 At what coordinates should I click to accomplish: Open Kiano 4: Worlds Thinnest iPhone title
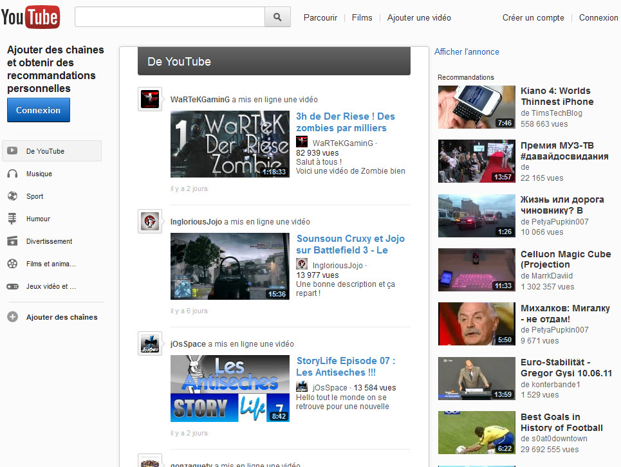pyautogui.click(x=557, y=96)
